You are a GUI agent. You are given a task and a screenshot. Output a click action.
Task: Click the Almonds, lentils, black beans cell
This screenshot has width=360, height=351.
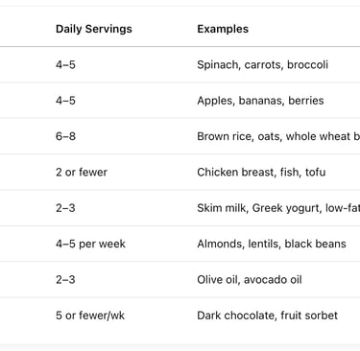point(272,244)
